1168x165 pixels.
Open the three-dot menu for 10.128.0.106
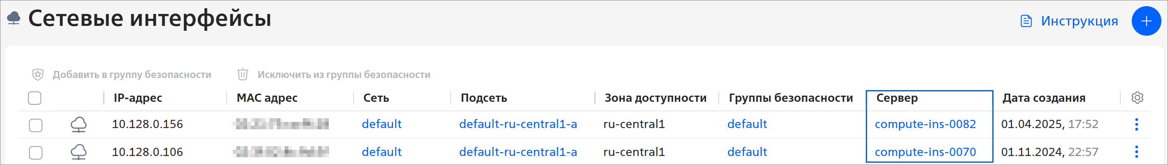coord(1136,152)
